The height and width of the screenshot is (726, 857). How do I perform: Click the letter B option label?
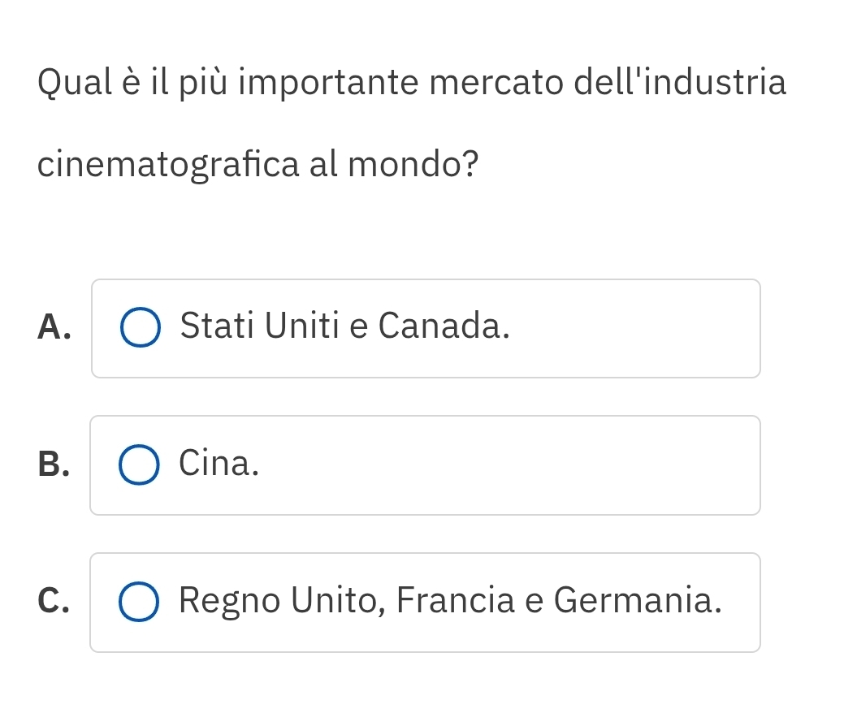53,465
